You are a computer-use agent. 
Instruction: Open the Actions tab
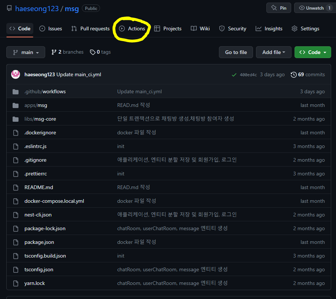132,29
